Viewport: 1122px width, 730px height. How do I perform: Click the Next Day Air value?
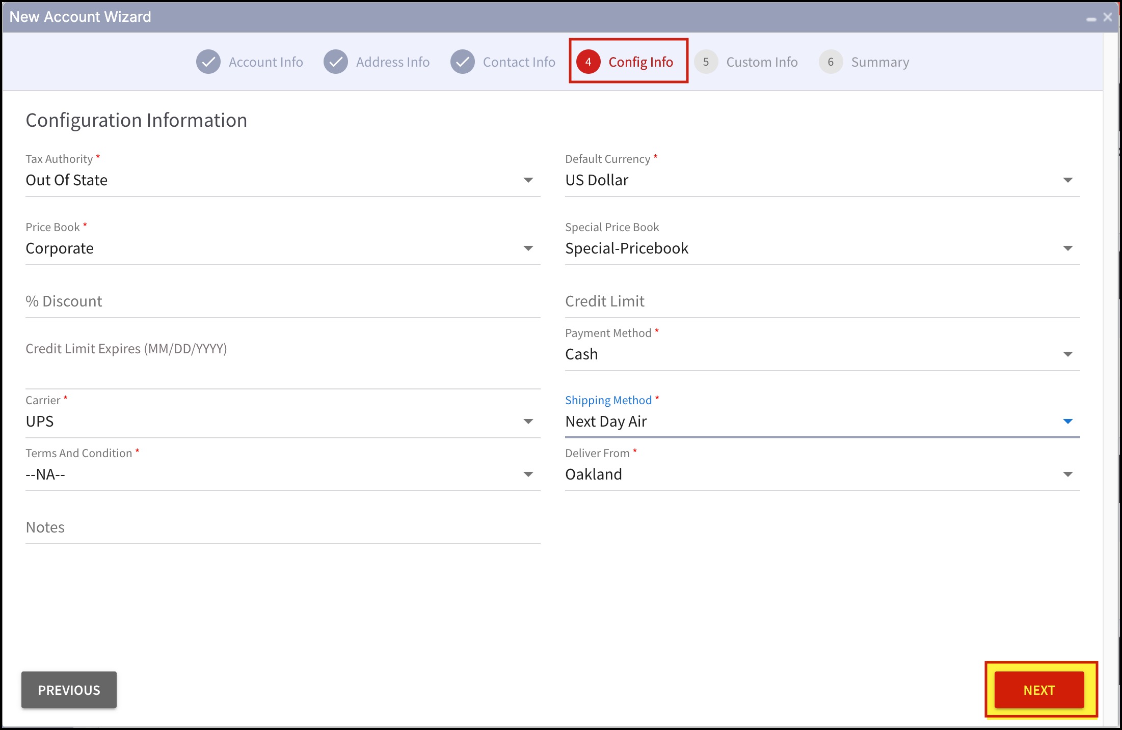pyautogui.click(x=606, y=422)
